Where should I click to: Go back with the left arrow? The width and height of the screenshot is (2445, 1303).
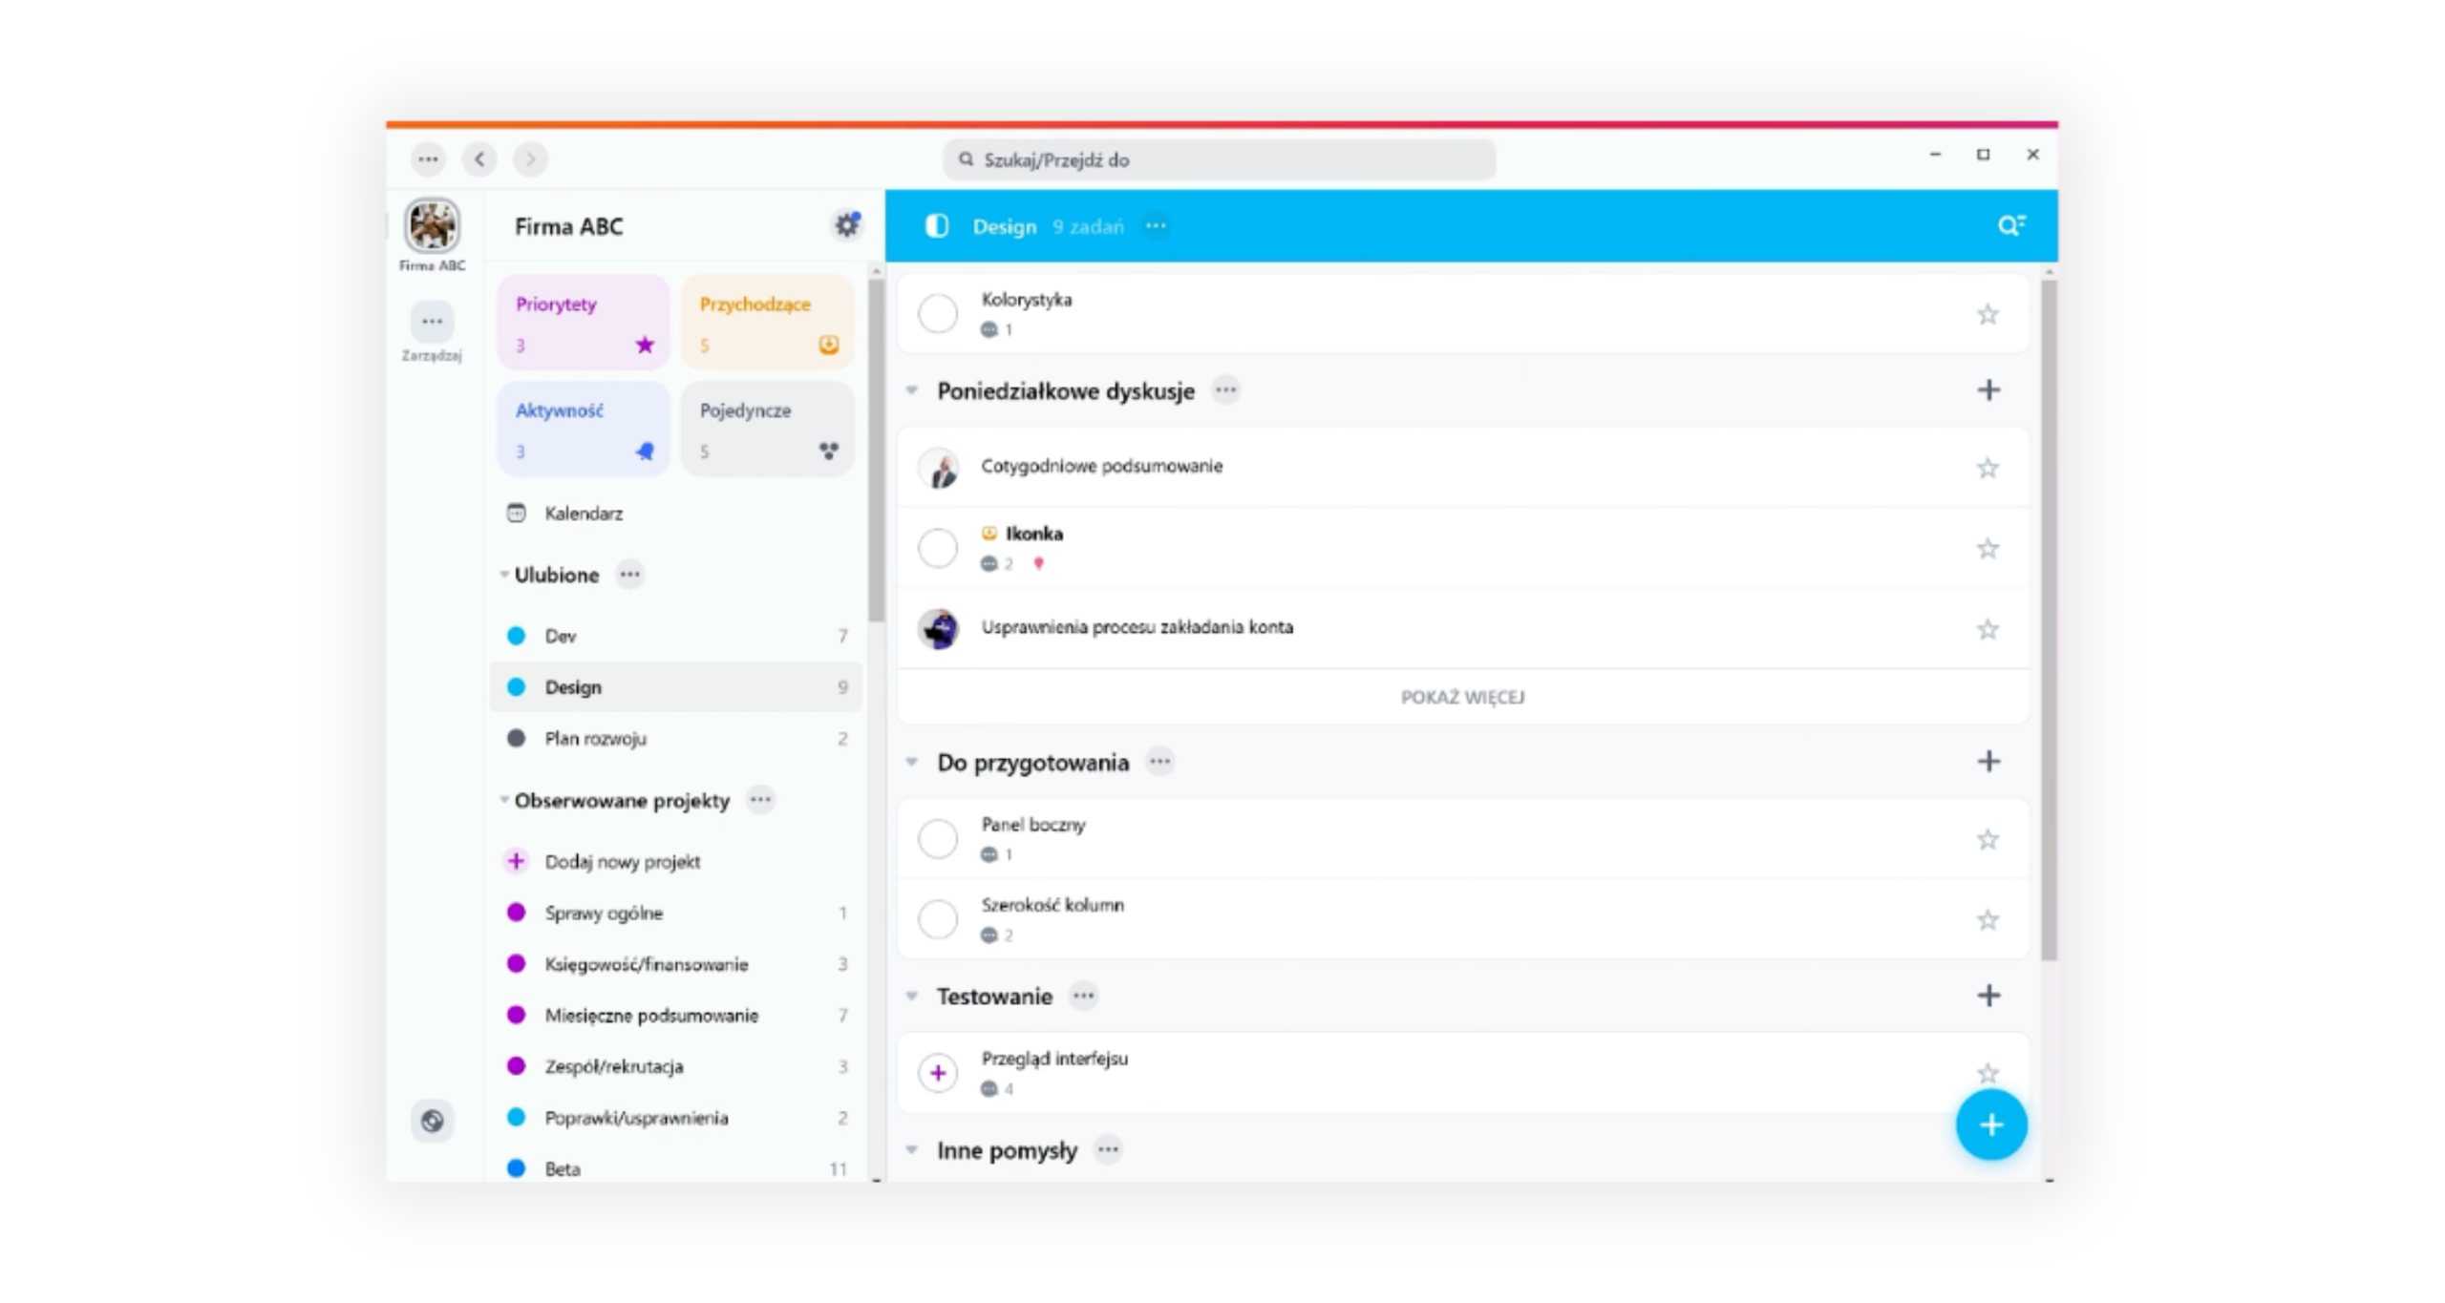click(479, 158)
